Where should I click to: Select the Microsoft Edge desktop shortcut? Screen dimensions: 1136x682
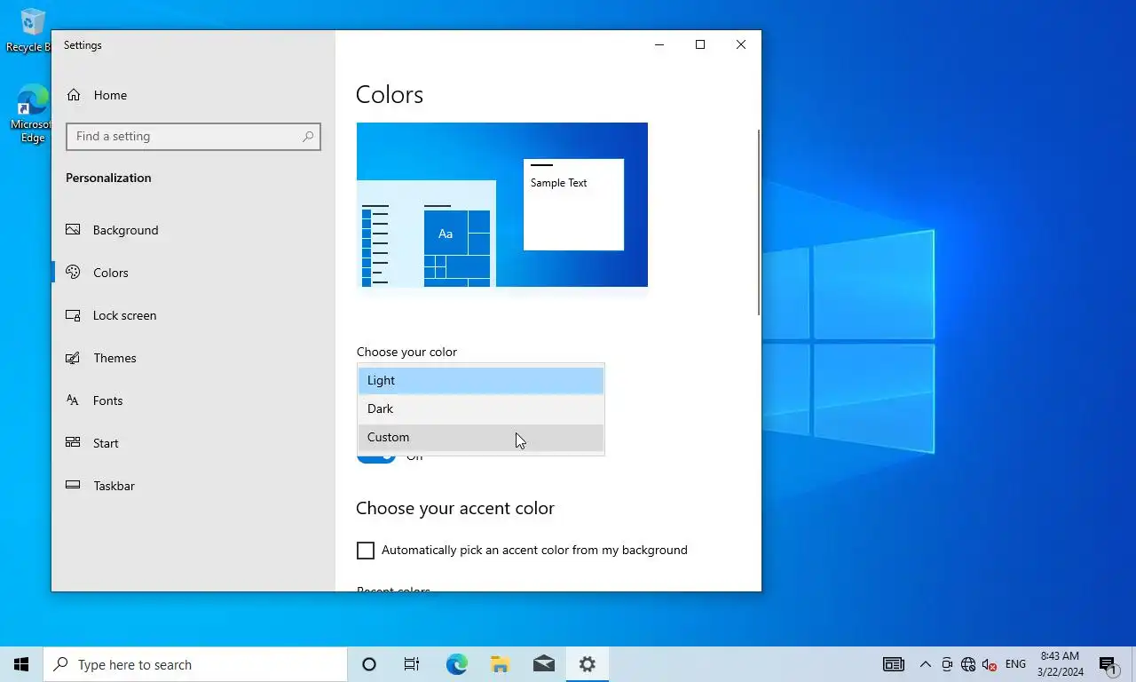click(32, 114)
